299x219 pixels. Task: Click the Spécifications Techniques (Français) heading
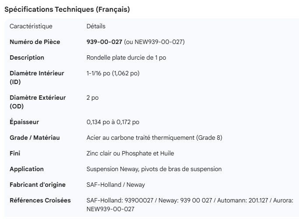(x=66, y=9)
